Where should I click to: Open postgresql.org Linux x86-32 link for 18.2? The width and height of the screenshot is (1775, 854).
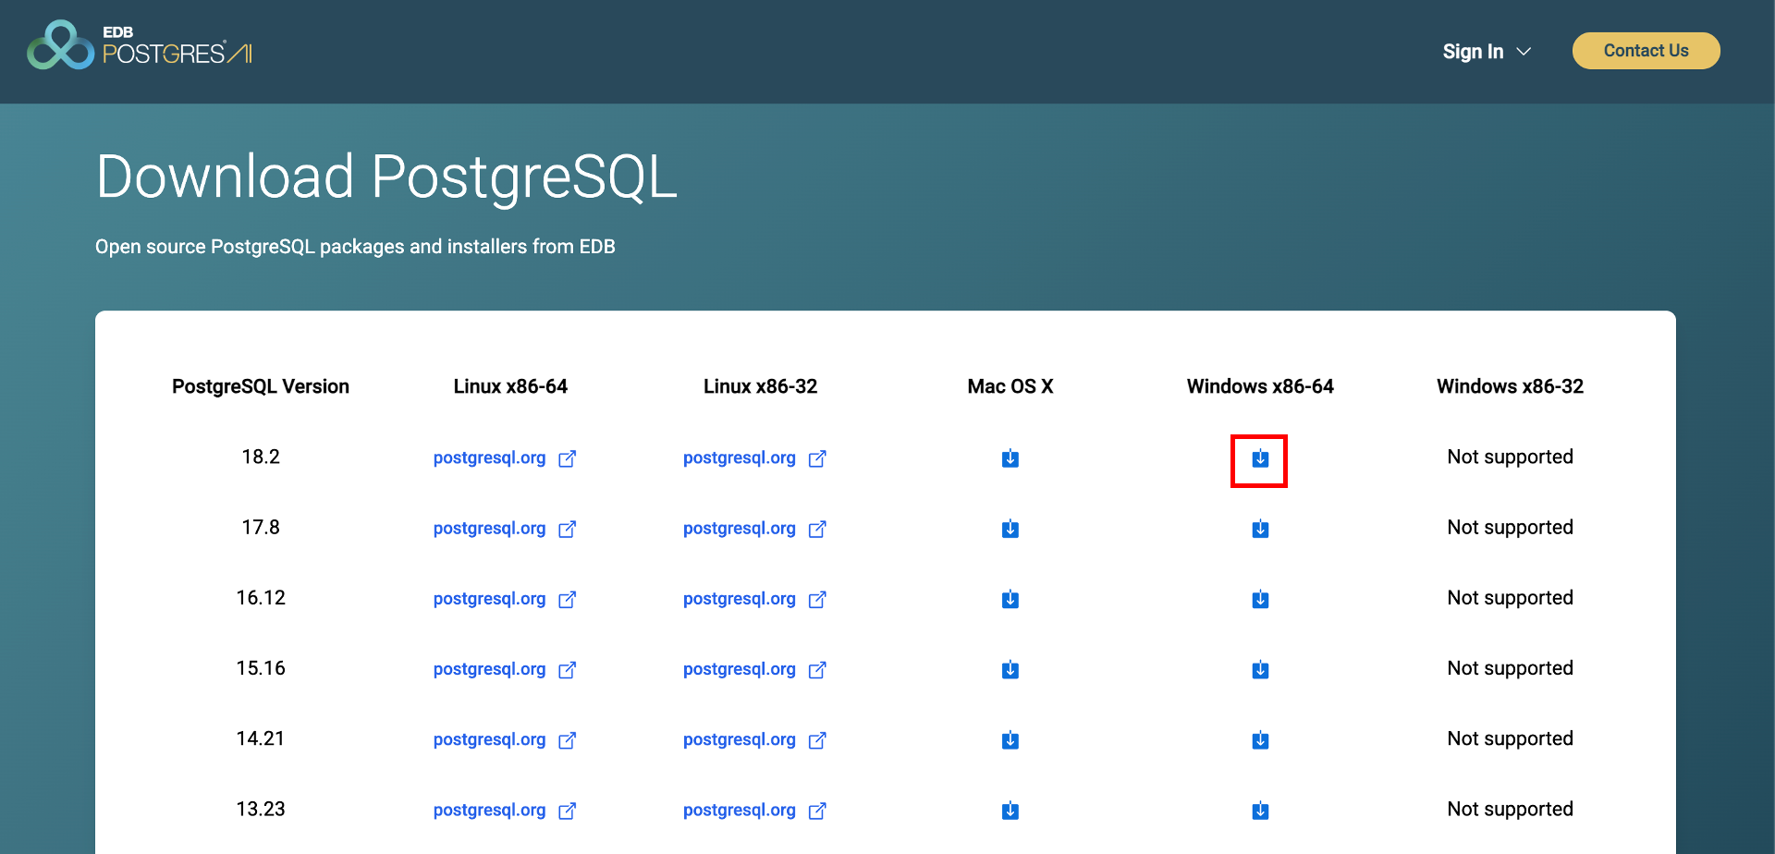tap(754, 458)
